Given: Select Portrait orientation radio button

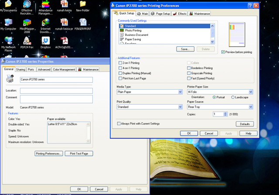Looking at the screenshot, I should (x=214, y=97).
